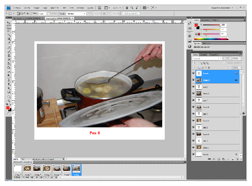Switch to the Canales tab
252x186 pixels.
(204, 55)
